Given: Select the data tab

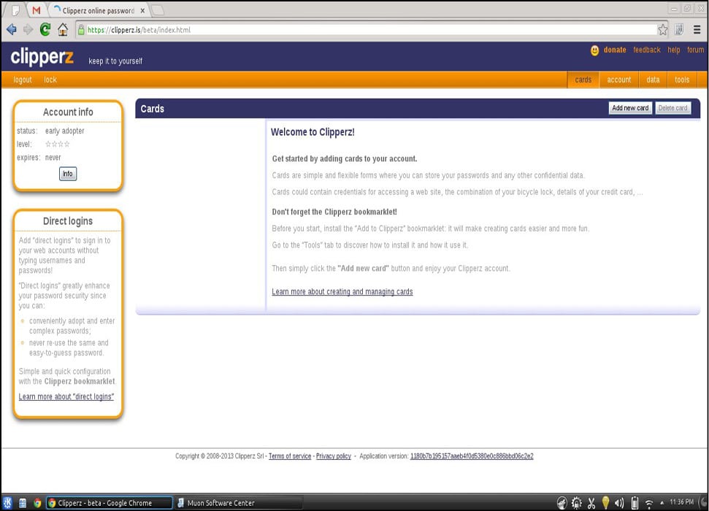Looking at the screenshot, I should click(x=653, y=80).
